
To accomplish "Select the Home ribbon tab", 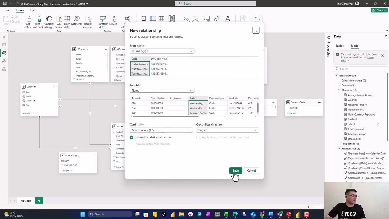I will tap(20, 10).
